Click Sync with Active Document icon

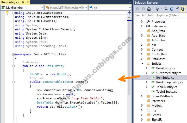pos(166,9)
